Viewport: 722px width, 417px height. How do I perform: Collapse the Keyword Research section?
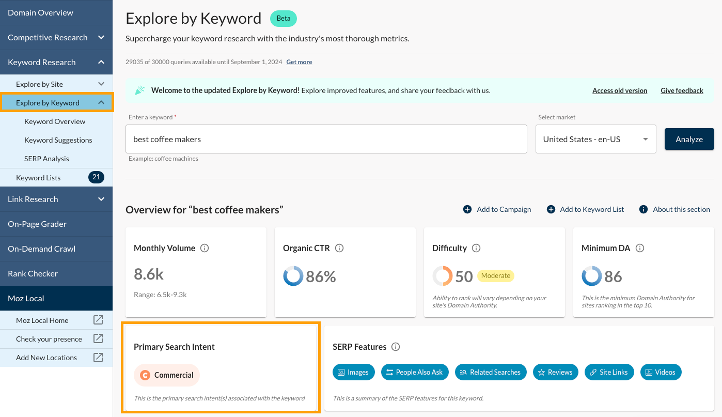point(101,63)
